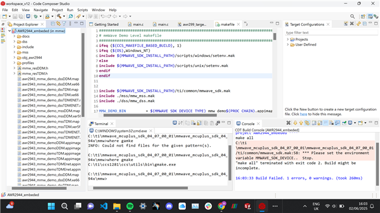Click the New wizard icon in main toolbar

point(5,17)
